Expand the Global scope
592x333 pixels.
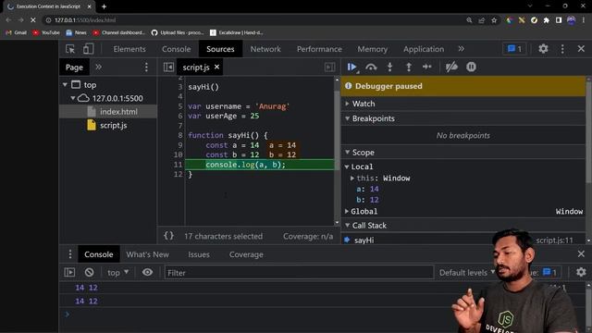point(347,212)
